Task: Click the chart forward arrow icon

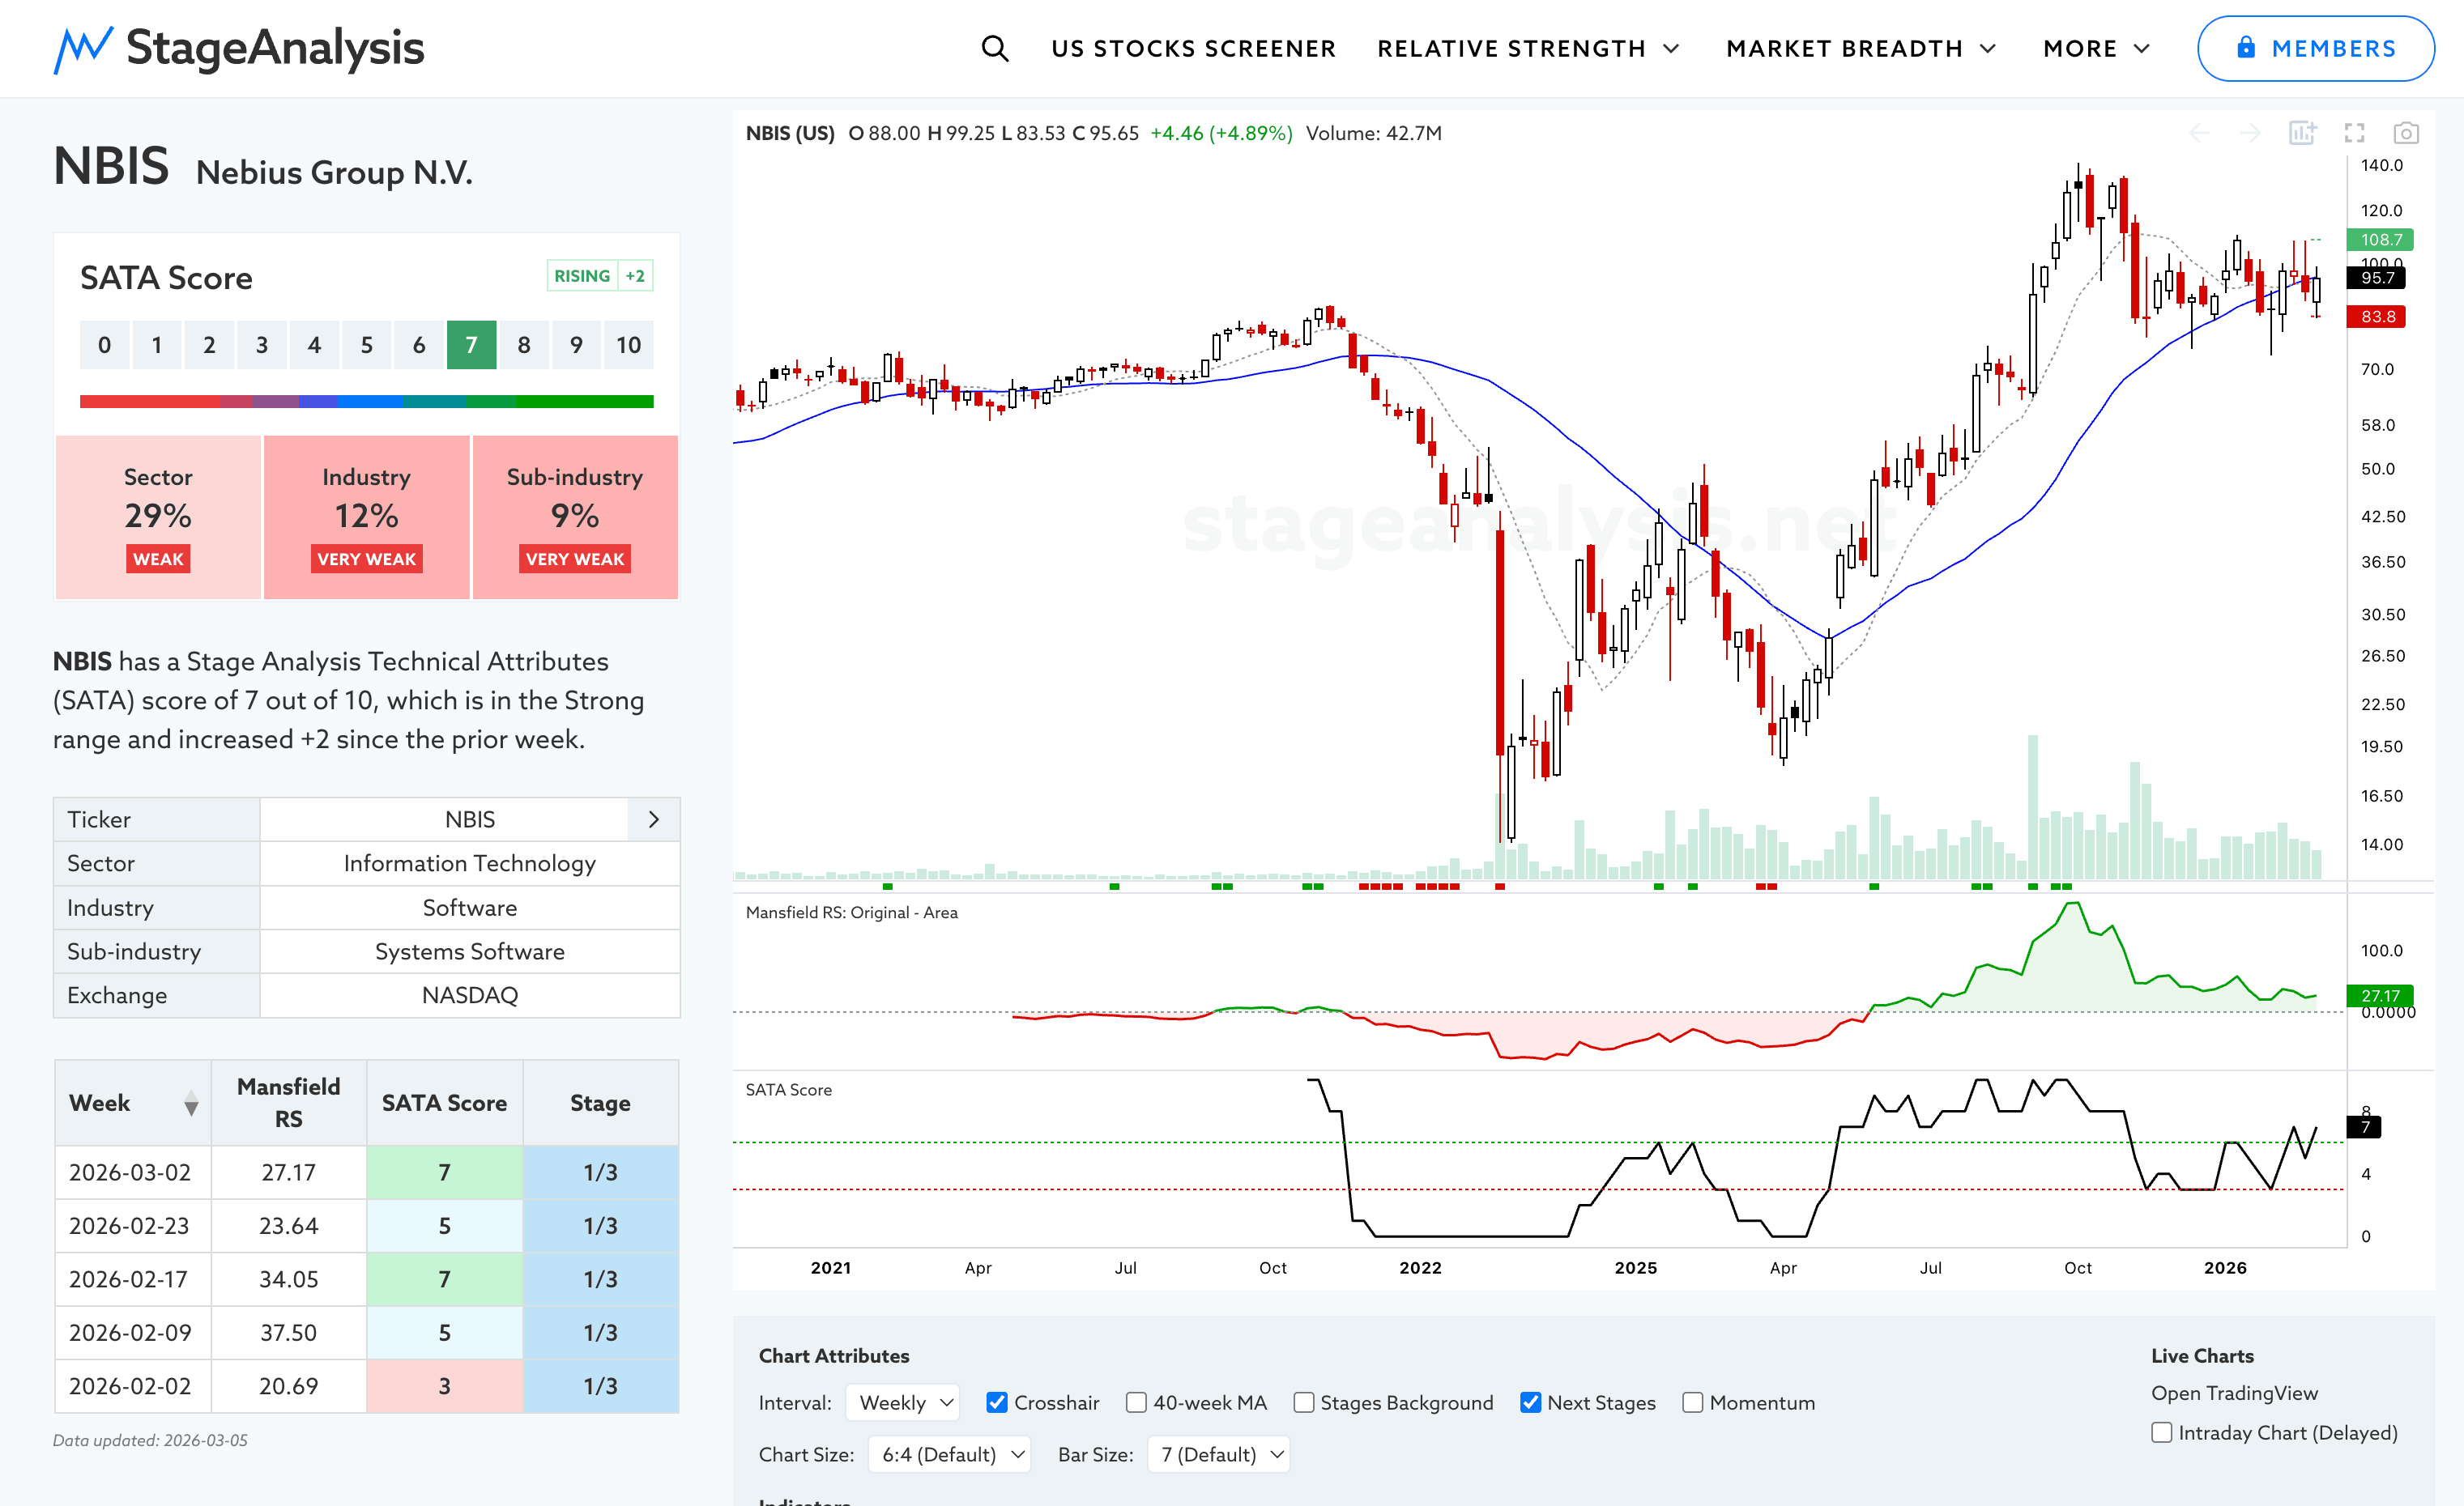Action: pos(2250,133)
